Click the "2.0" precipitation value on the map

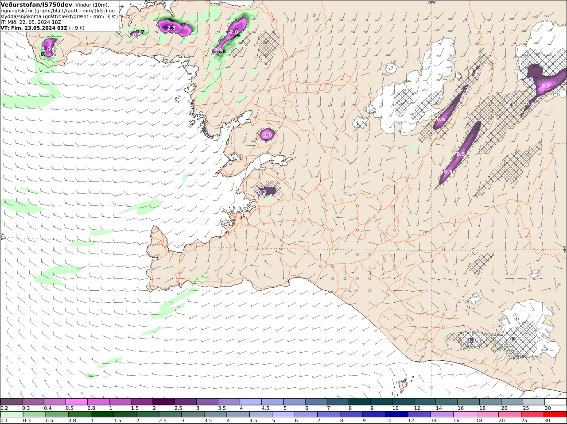[234, 32]
